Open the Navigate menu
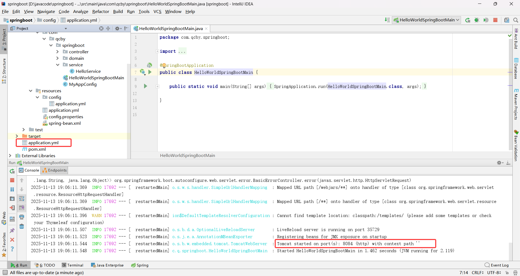The height and width of the screenshot is (276, 520). tap(46, 12)
